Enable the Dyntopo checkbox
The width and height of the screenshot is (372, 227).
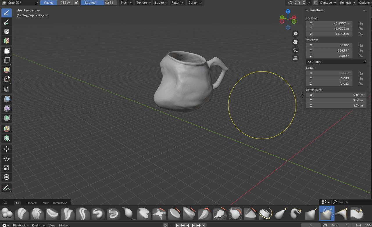(x=316, y=3)
